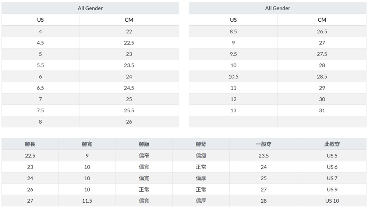Click the 31 CM value cell
Viewport: 368px width, 210px height.
[322, 110]
